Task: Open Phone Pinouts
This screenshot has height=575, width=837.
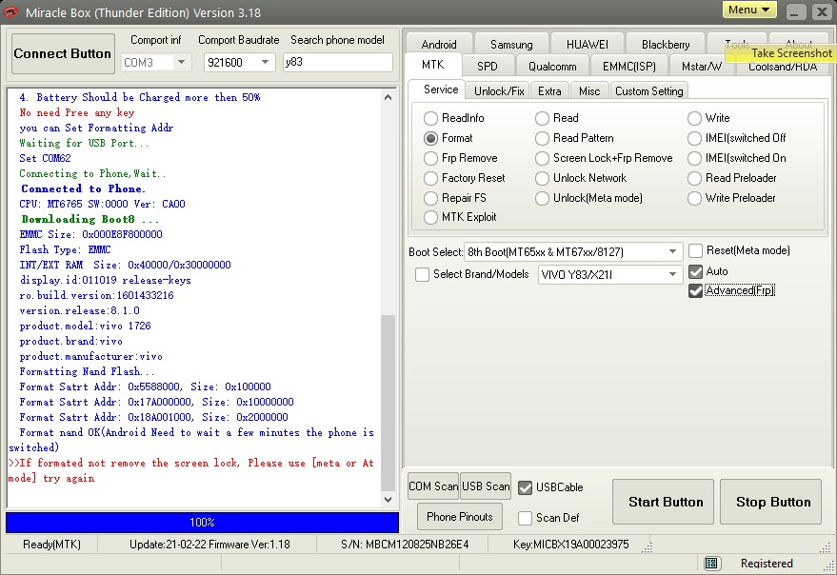Action: pyautogui.click(x=460, y=517)
